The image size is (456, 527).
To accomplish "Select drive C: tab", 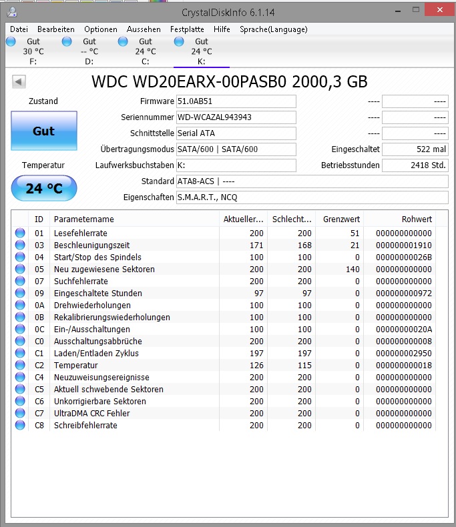I will pyautogui.click(x=146, y=51).
